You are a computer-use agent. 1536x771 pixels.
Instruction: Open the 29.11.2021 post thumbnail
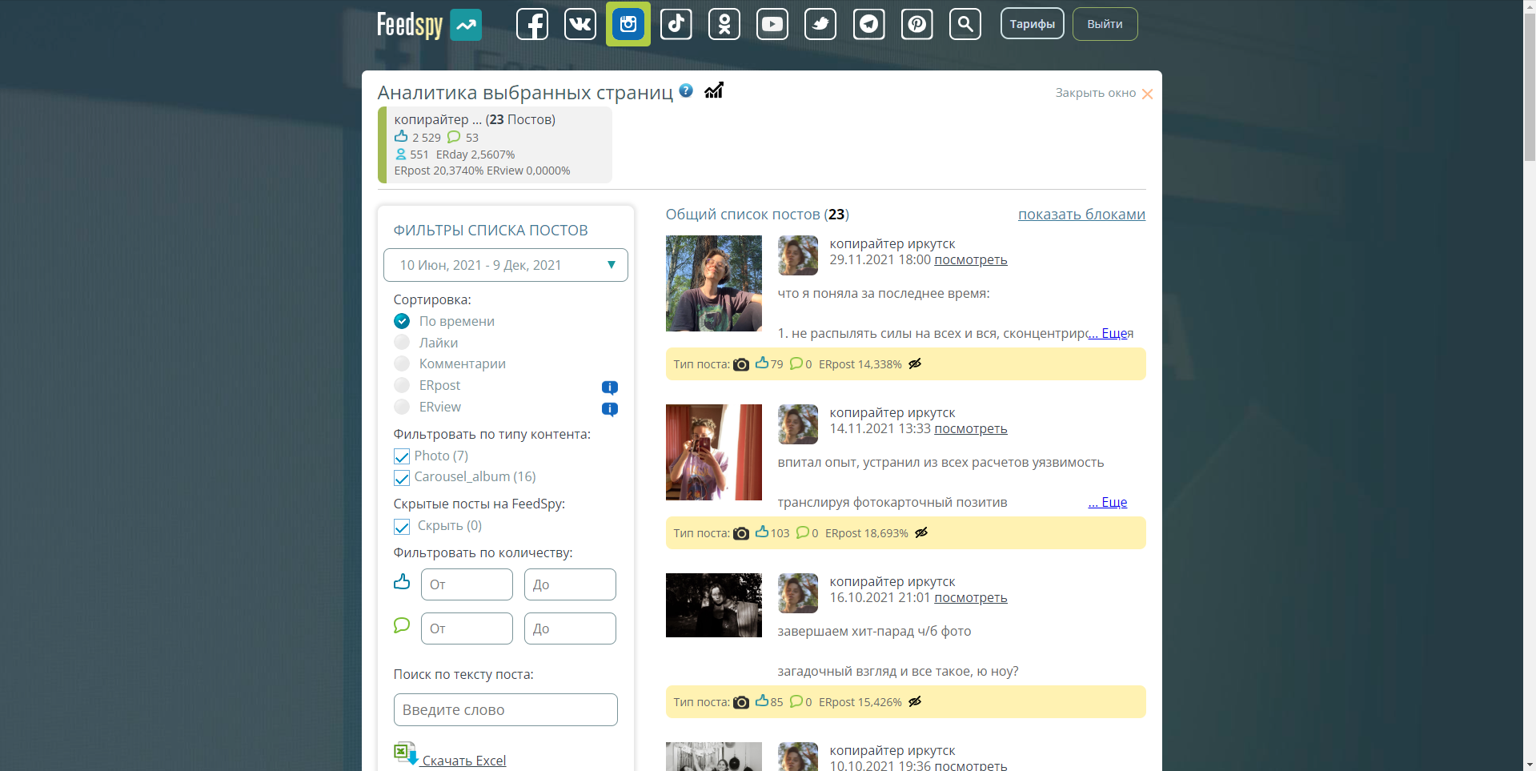coord(714,283)
